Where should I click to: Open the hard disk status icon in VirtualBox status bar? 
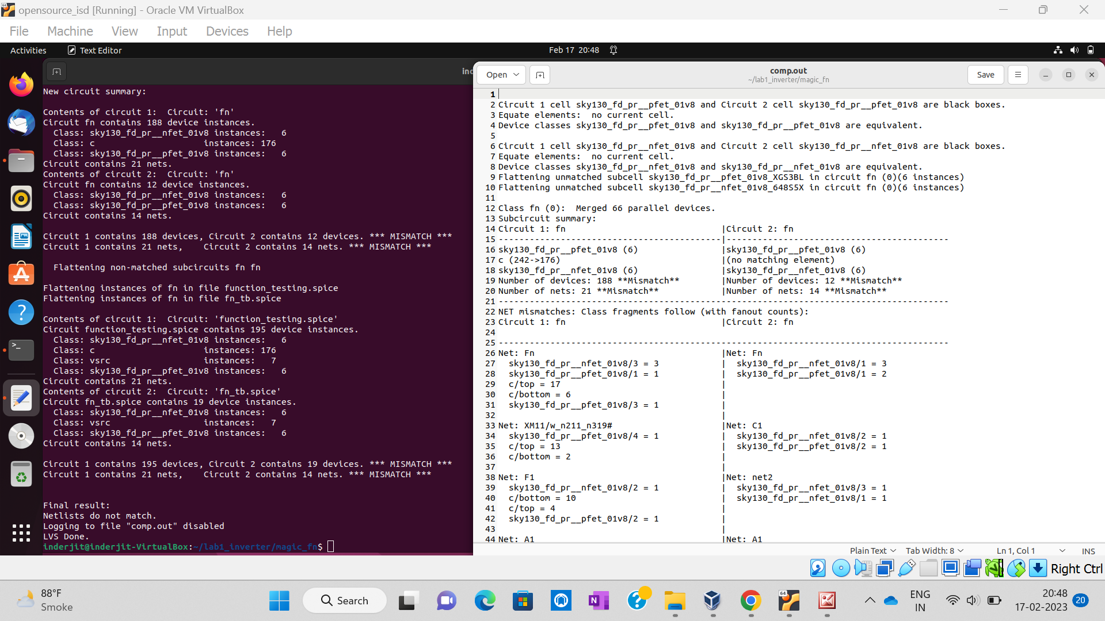click(817, 568)
